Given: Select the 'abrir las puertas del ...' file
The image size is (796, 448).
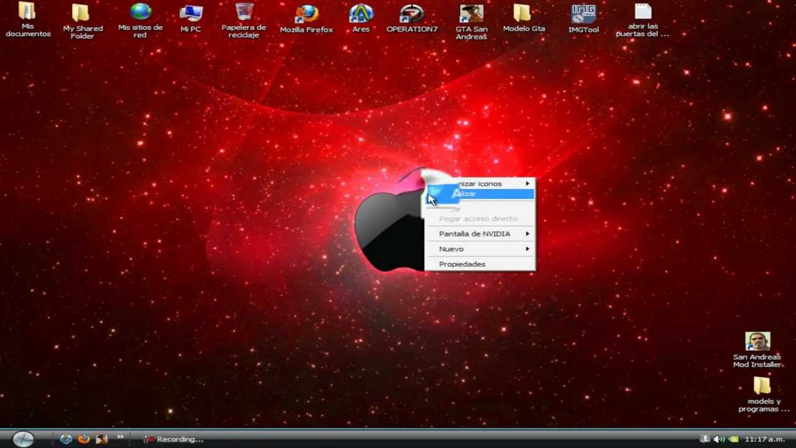Looking at the screenshot, I should tap(642, 20).
